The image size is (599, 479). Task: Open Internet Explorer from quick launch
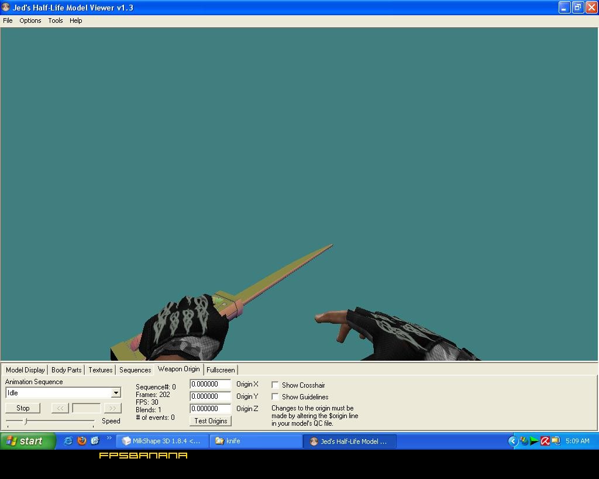click(68, 441)
